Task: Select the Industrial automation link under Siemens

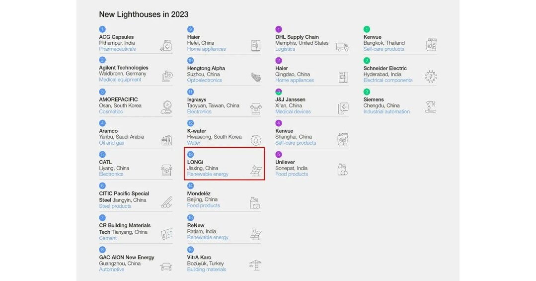Action: coord(386,112)
